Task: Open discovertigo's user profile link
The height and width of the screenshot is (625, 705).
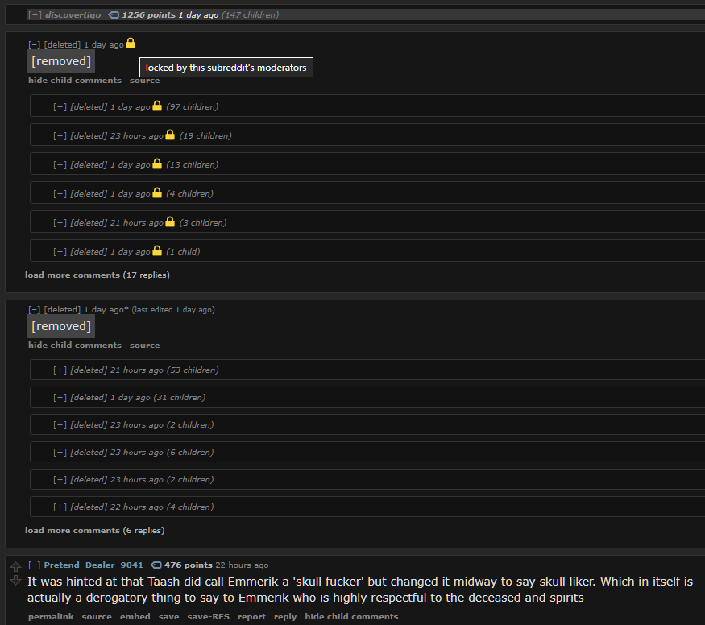Action: 73,14
